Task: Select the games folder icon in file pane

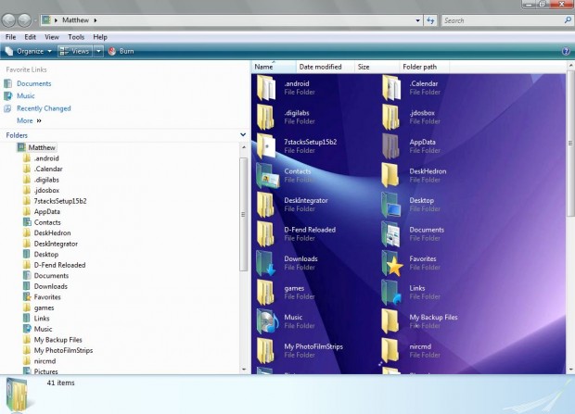Action: pyautogui.click(x=265, y=293)
